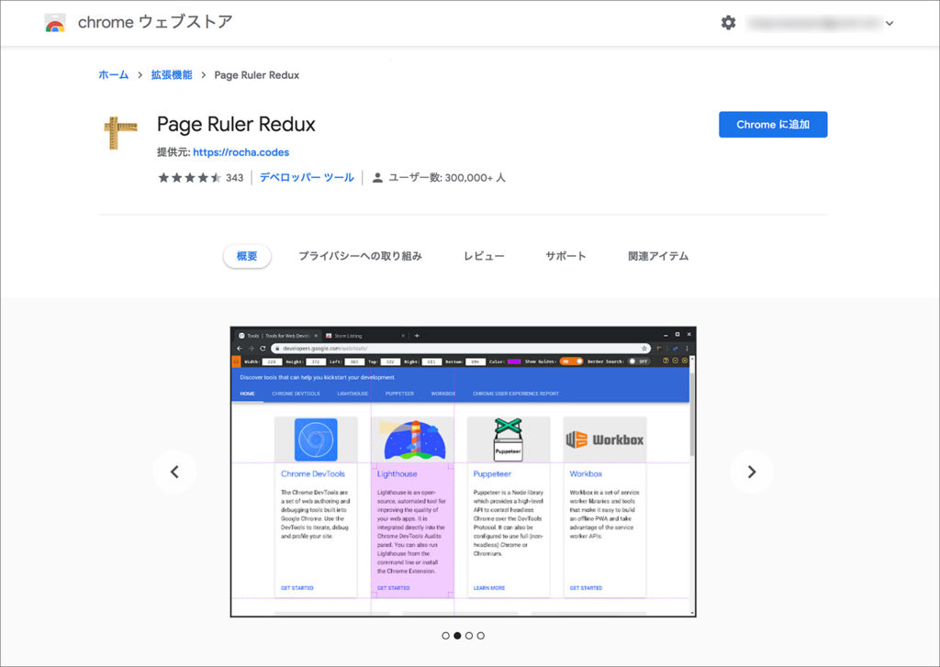Select the 関連アイテム tab
Image resolution: width=940 pixels, height=667 pixels.
657,256
